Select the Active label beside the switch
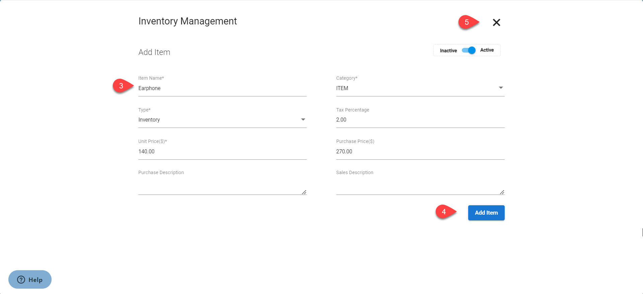The width and height of the screenshot is (643, 294). click(487, 50)
